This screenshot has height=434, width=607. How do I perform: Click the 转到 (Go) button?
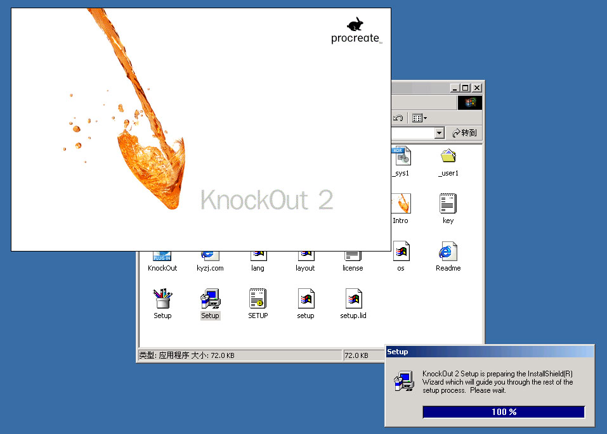pyautogui.click(x=464, y=133)
